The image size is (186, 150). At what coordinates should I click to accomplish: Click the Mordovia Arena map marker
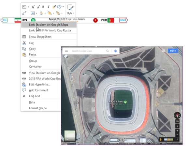(x=125, y=102)
